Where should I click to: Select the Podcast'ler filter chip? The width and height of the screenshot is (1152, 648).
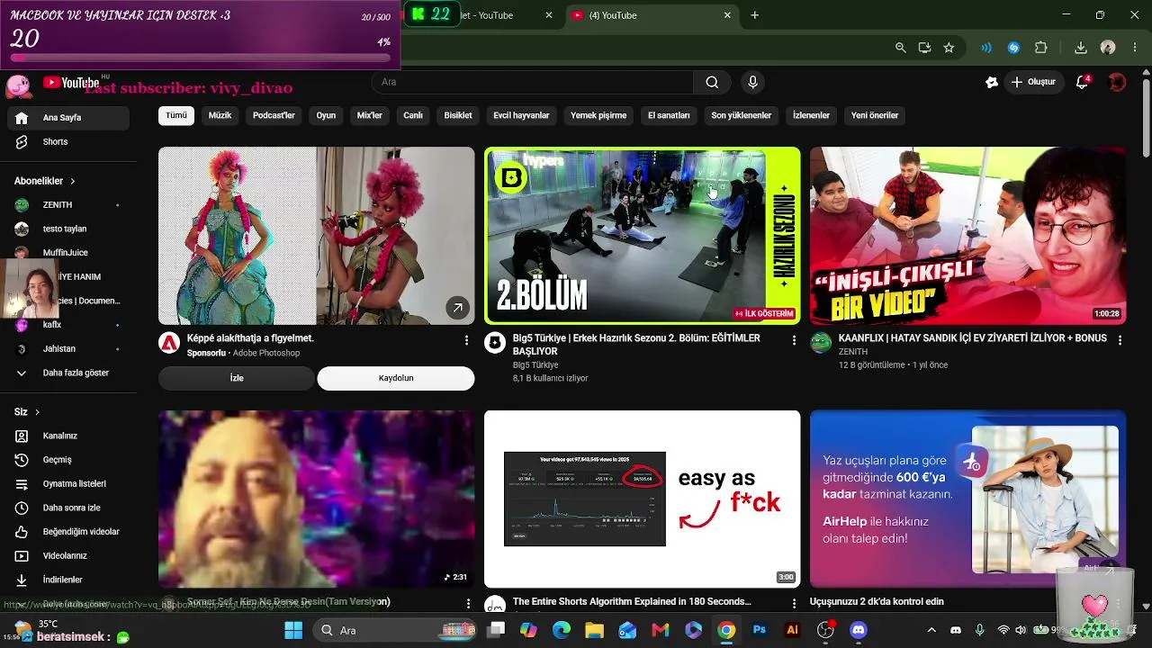click(274, 115)
